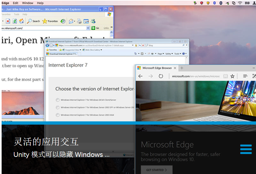Viewport: 256px width, 174px height.
Task: Open the Window menu in the macOS menu bar
Action: click(x=28, y=3)
